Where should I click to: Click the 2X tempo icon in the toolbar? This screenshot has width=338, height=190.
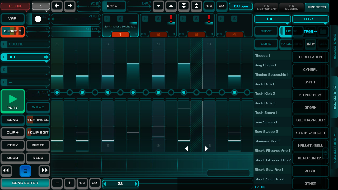(x=222, y=6)
